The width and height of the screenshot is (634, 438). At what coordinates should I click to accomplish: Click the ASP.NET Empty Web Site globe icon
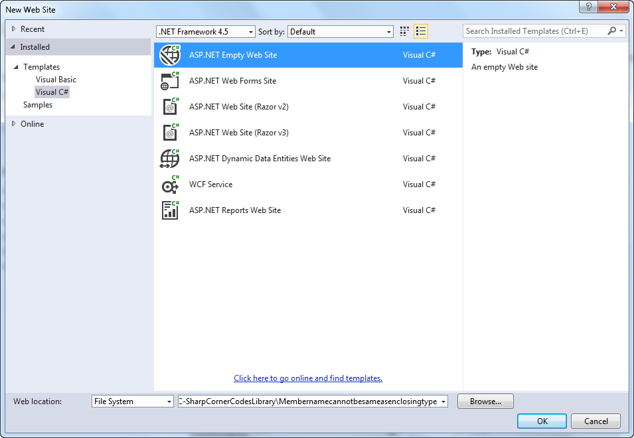pyautogui.click(x=170, y=55)
